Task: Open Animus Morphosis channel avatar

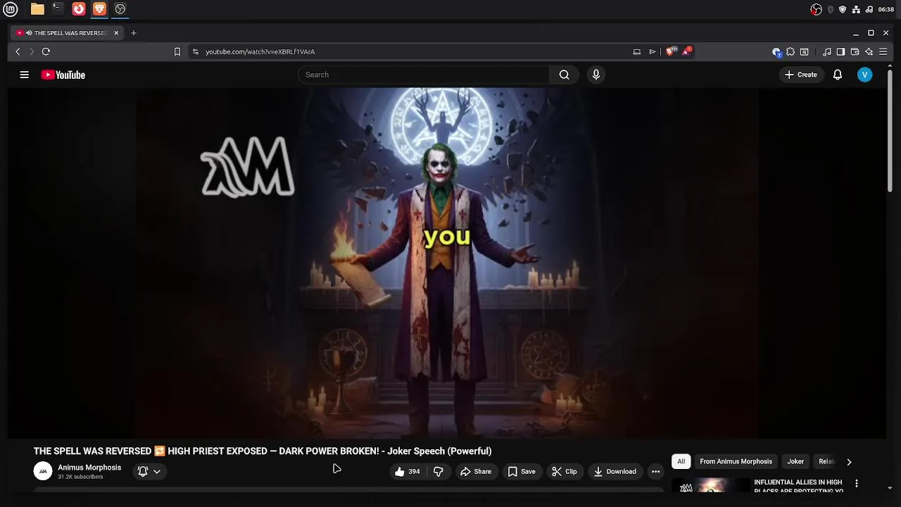Action: pos(43,471)
